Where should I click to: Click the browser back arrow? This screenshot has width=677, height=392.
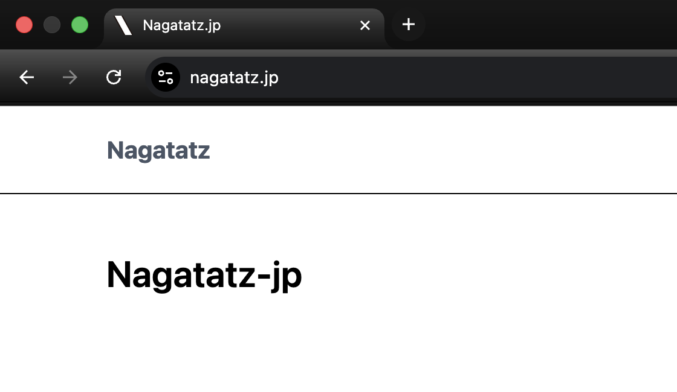(27, 77)
